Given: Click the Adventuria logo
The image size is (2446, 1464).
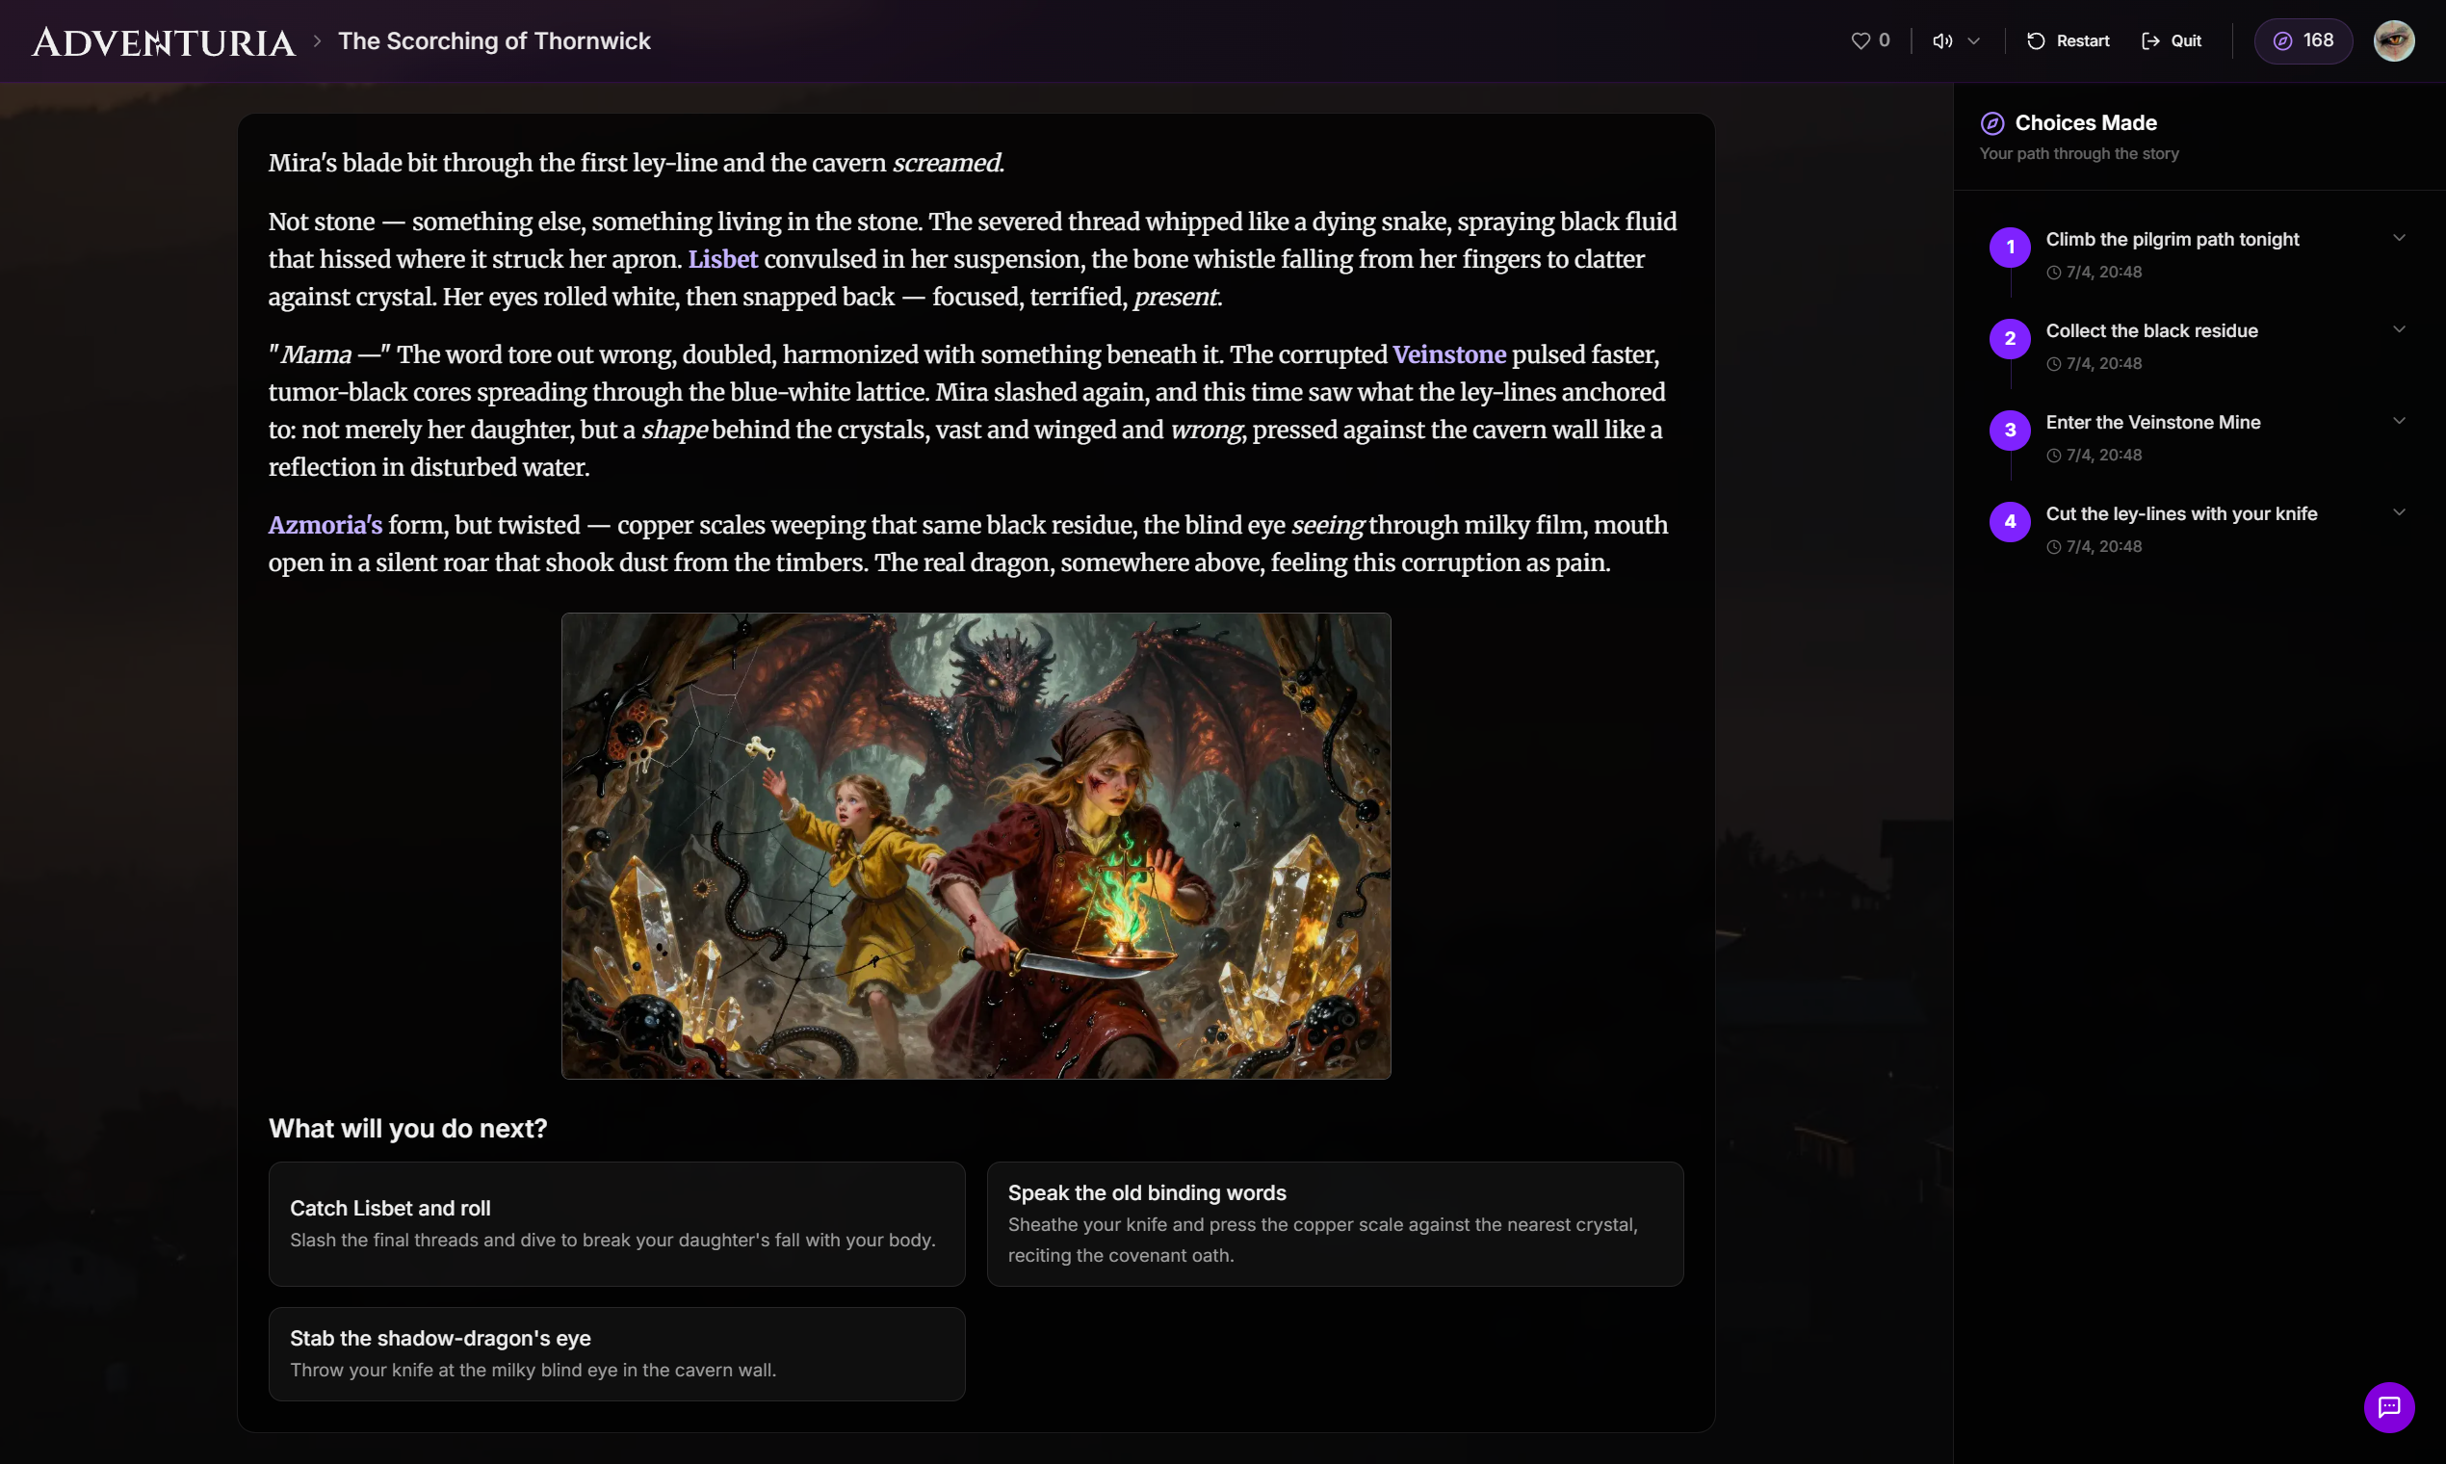Looking at the screenshot, I should pyautogui.click(x=163, y=41).
